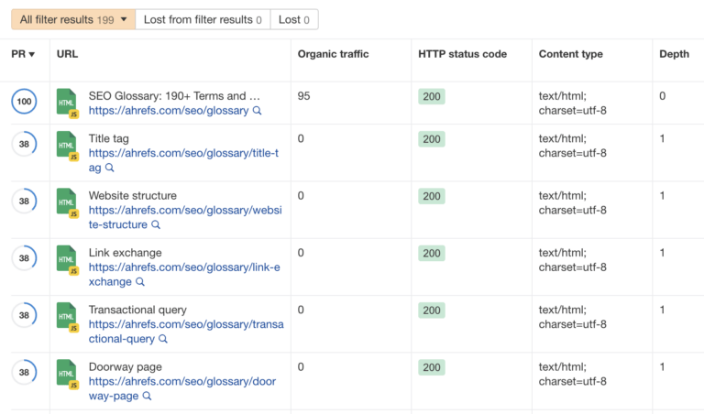Screen dimensions: 704x414
Task: Click magnifier icon after doorway-page URL
Action: pyautogui.click(x=147, y=397)
